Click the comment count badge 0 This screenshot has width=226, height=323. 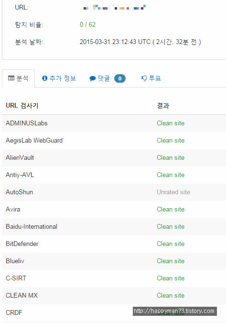120,78
